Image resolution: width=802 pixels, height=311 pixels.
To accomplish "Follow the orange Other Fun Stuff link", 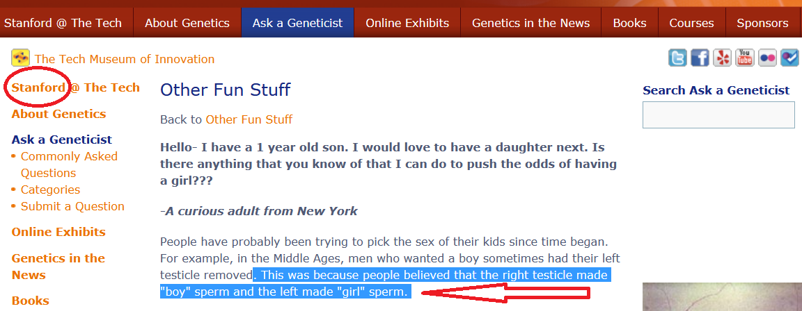I will pyautogui.click(x=249, y=119).
